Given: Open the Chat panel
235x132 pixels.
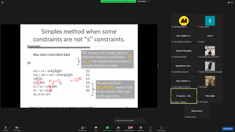Looking at the screenshot, I should coord(96,128).
